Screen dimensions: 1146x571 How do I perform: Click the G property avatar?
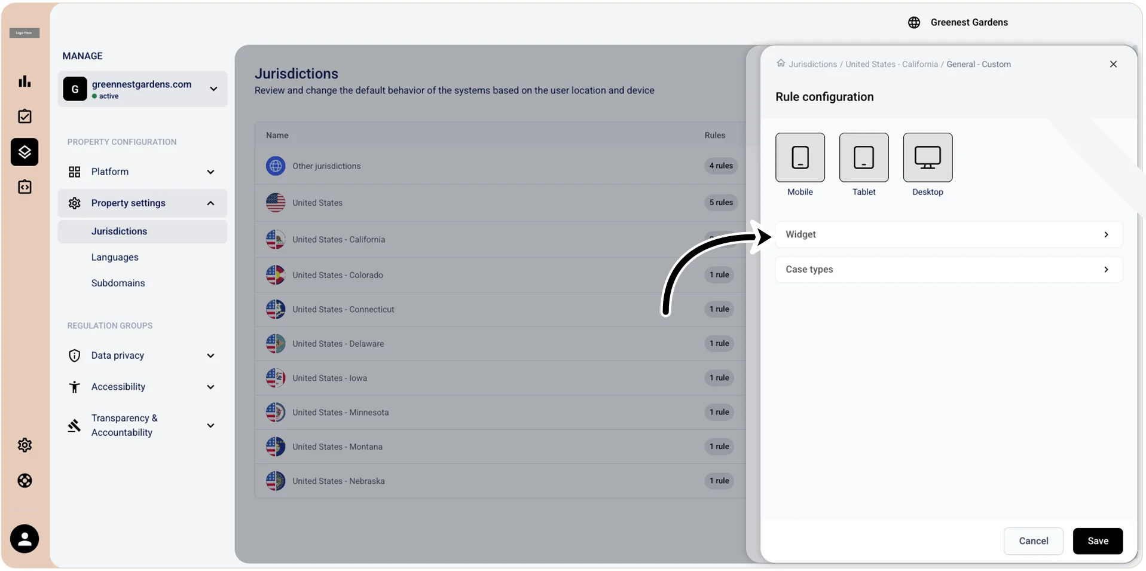75,89
